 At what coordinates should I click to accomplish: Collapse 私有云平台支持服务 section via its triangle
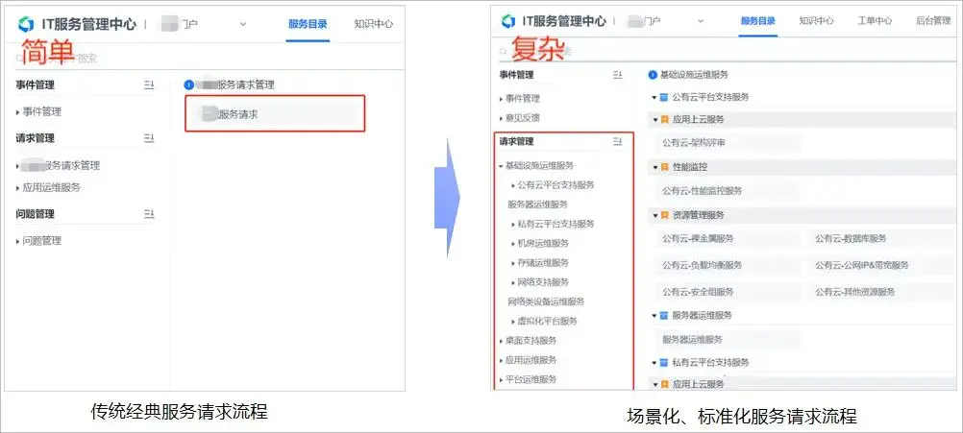tap(654, 363)
